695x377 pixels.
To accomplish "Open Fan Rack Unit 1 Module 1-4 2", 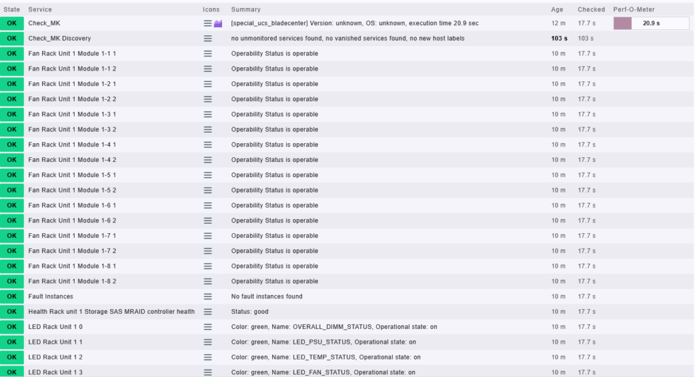I will (72, 159).
